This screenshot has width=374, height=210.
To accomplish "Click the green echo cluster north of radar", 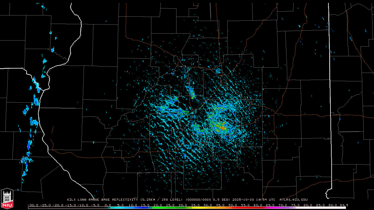I will 192,94.
